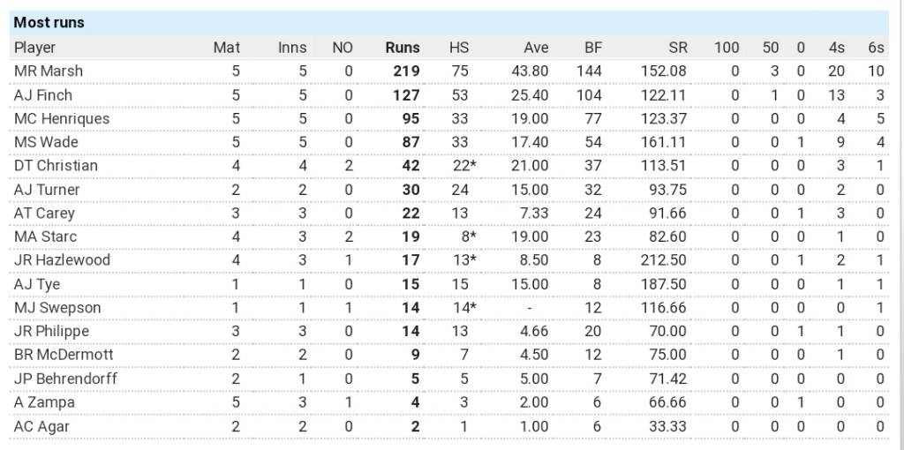Sort table by Runs column header

coord(403,48)
